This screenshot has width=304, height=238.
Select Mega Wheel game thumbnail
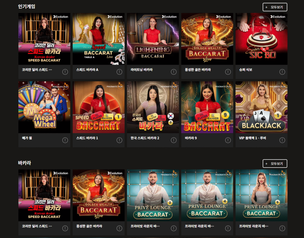44,107
